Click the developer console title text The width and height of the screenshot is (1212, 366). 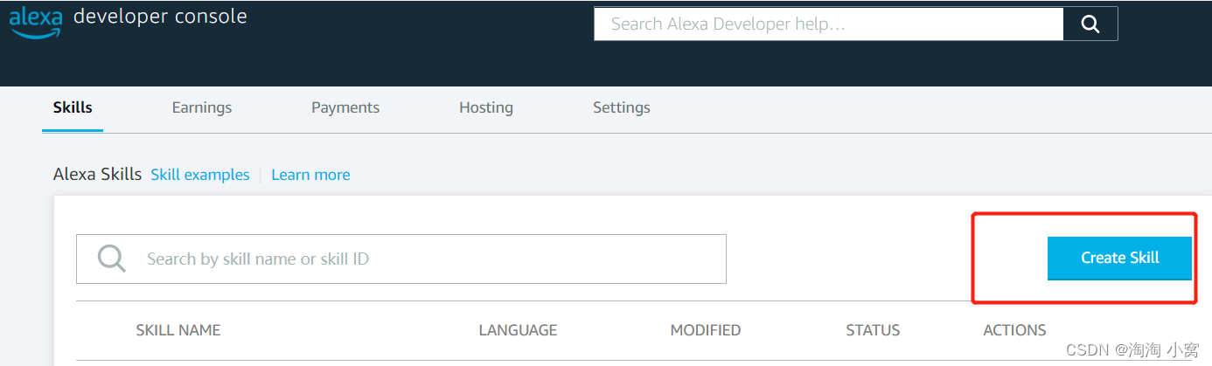[x=160, y=17]
